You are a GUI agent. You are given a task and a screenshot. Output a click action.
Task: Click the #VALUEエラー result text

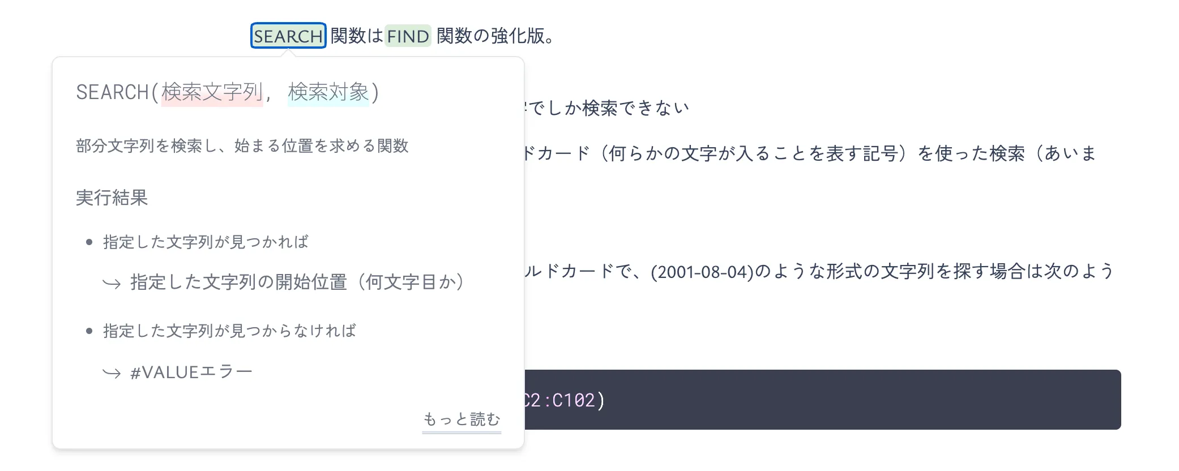pyautogui.click(x=191, y=372)
